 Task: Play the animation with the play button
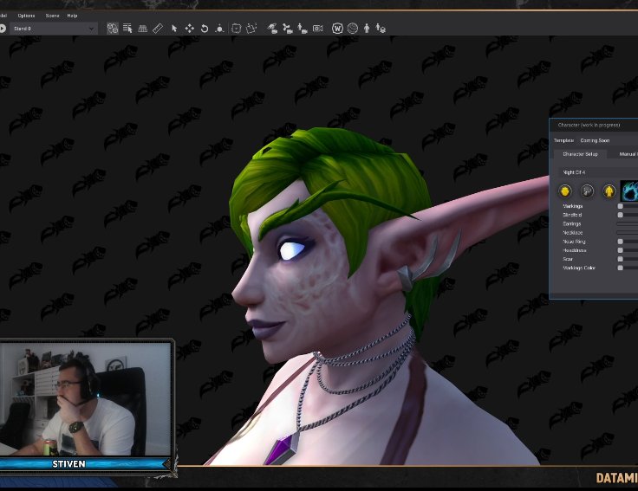click(3, 29)
